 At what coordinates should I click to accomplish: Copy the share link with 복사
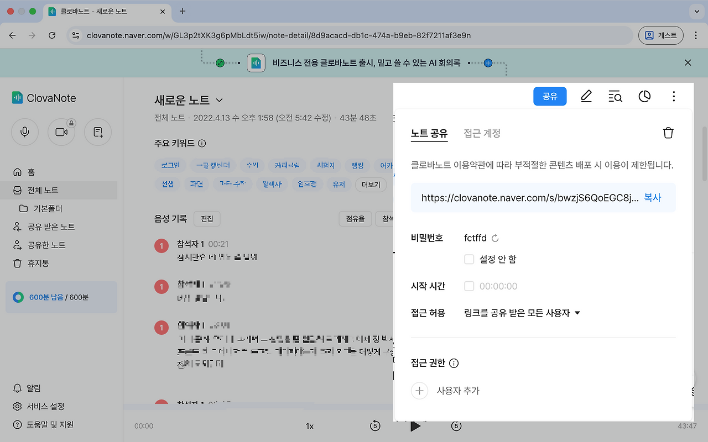tap(653, 198)
